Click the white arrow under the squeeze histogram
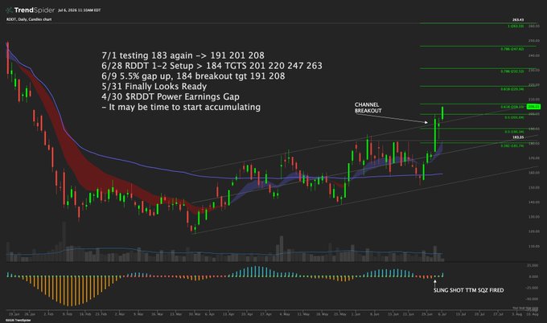Screen dimensions: 547x323 (435, 282)
